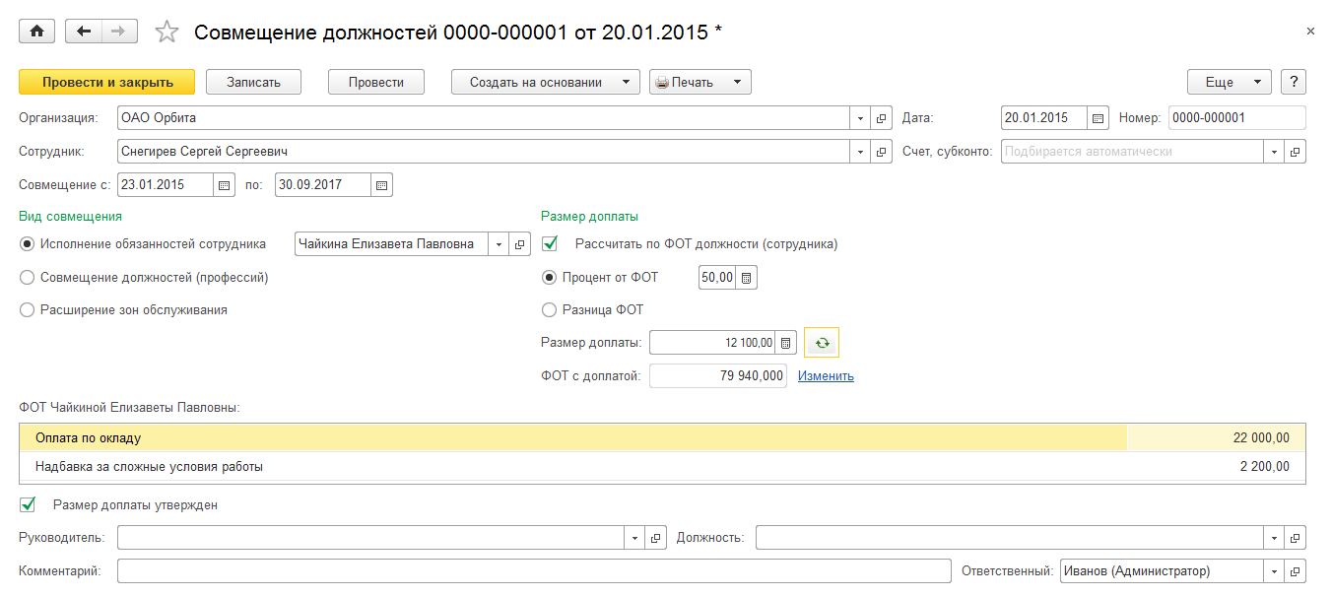This screenshot has width=1332, height=597.
Task: Add document to favorites with the star
Action: [167, 33]
